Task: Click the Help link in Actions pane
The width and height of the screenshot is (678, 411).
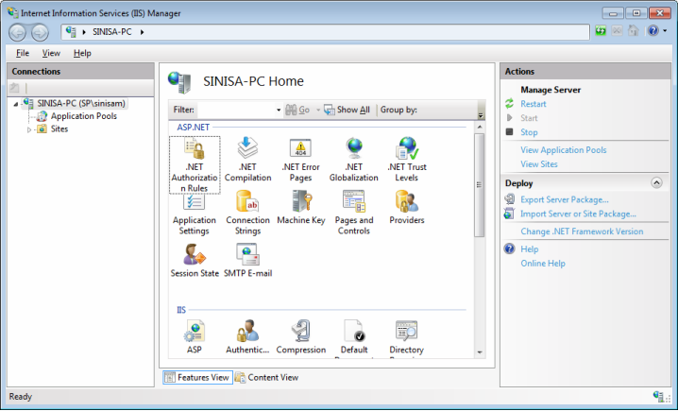Action: click(529, 249)
